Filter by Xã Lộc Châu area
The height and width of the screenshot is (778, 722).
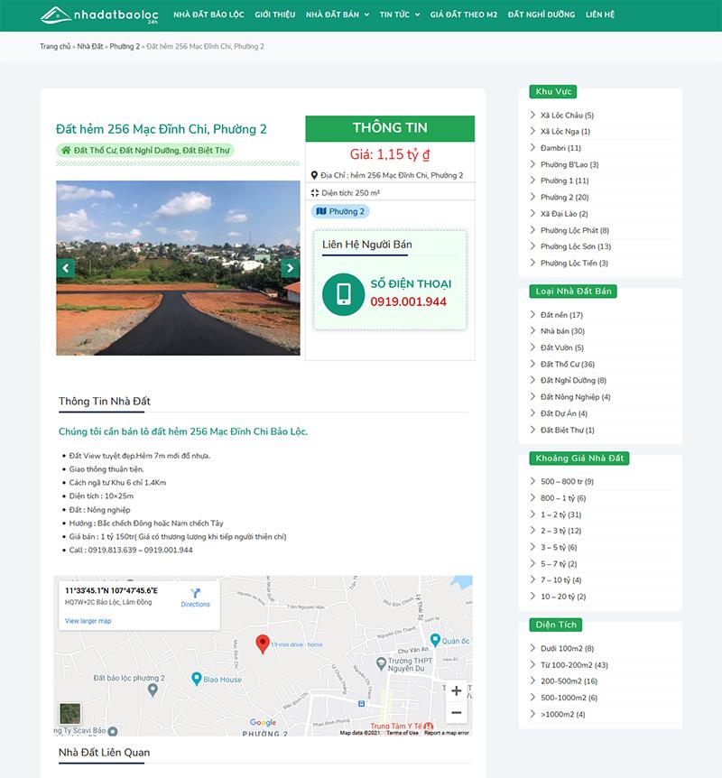[x=566, y=116]
